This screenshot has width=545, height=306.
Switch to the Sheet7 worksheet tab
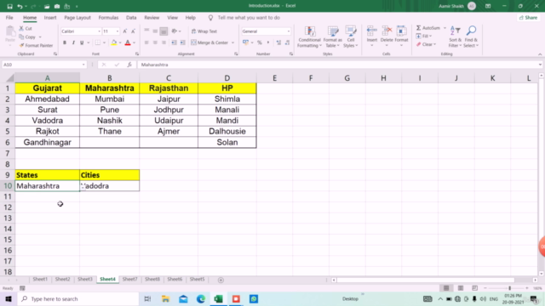[x=129, y=280]
